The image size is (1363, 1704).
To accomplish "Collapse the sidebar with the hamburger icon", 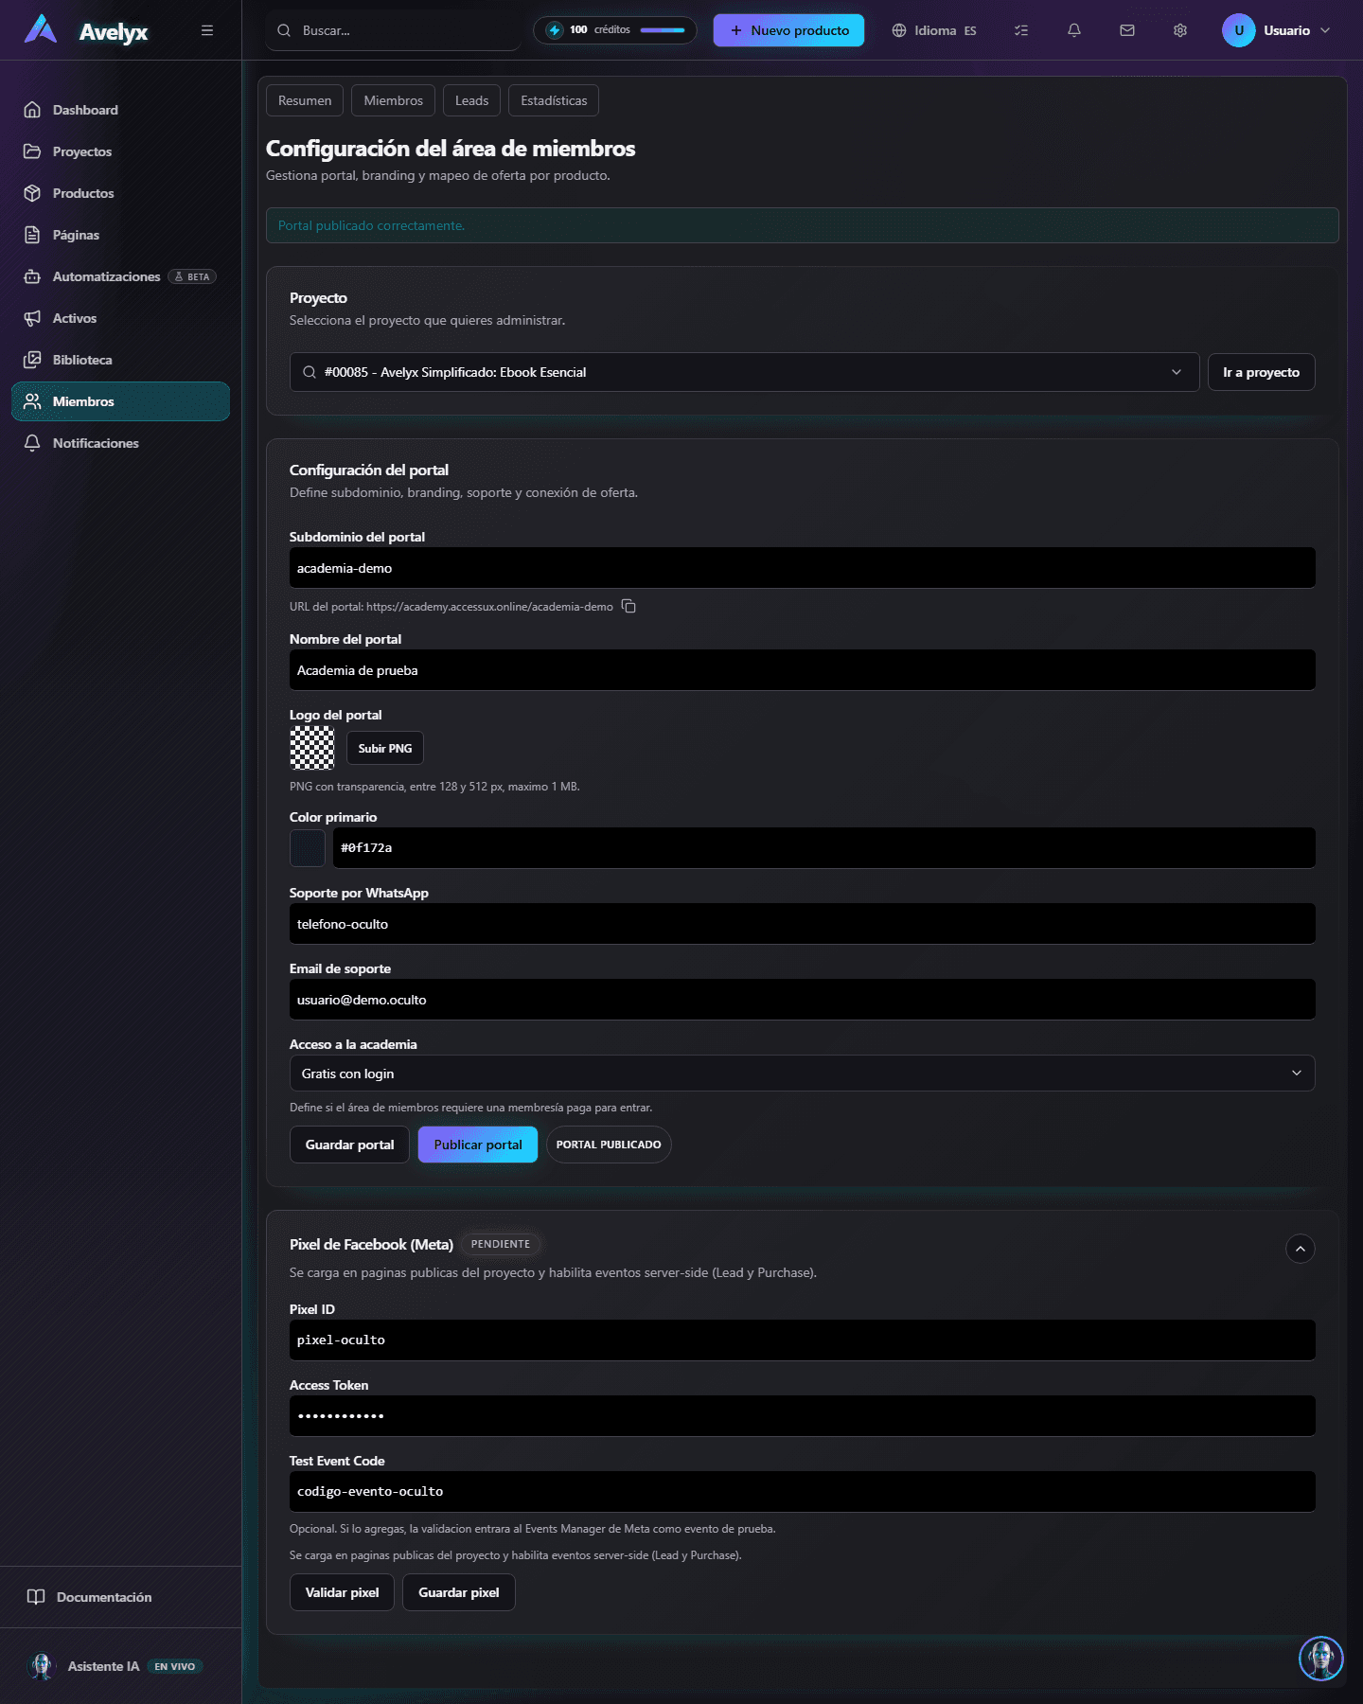I will [x=207, y=30].
